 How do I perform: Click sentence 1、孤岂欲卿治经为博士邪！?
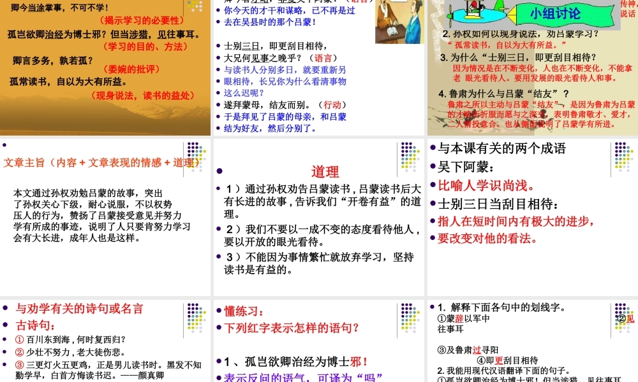(296, 362)
